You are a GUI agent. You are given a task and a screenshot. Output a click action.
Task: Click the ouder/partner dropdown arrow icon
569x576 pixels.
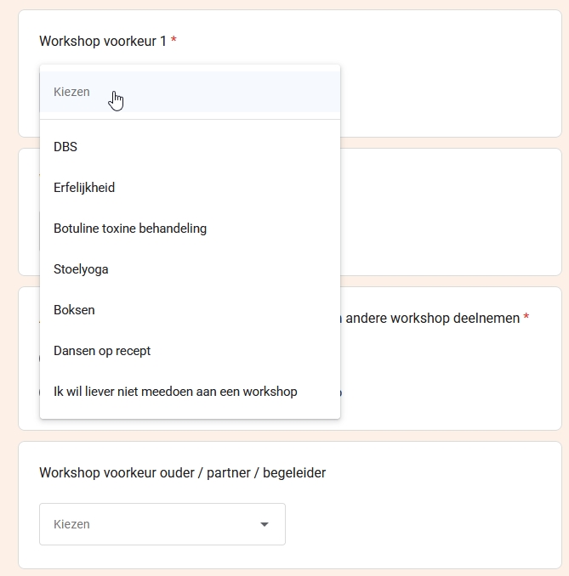[265, 524]
